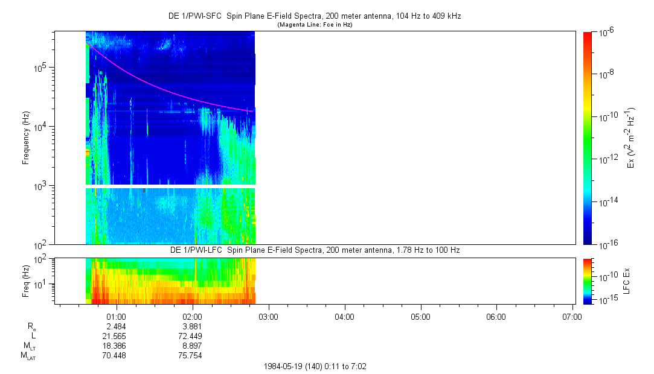654x374 pixels.
Task: Click the 06:00 time tick label
Action: pos(496,317)
